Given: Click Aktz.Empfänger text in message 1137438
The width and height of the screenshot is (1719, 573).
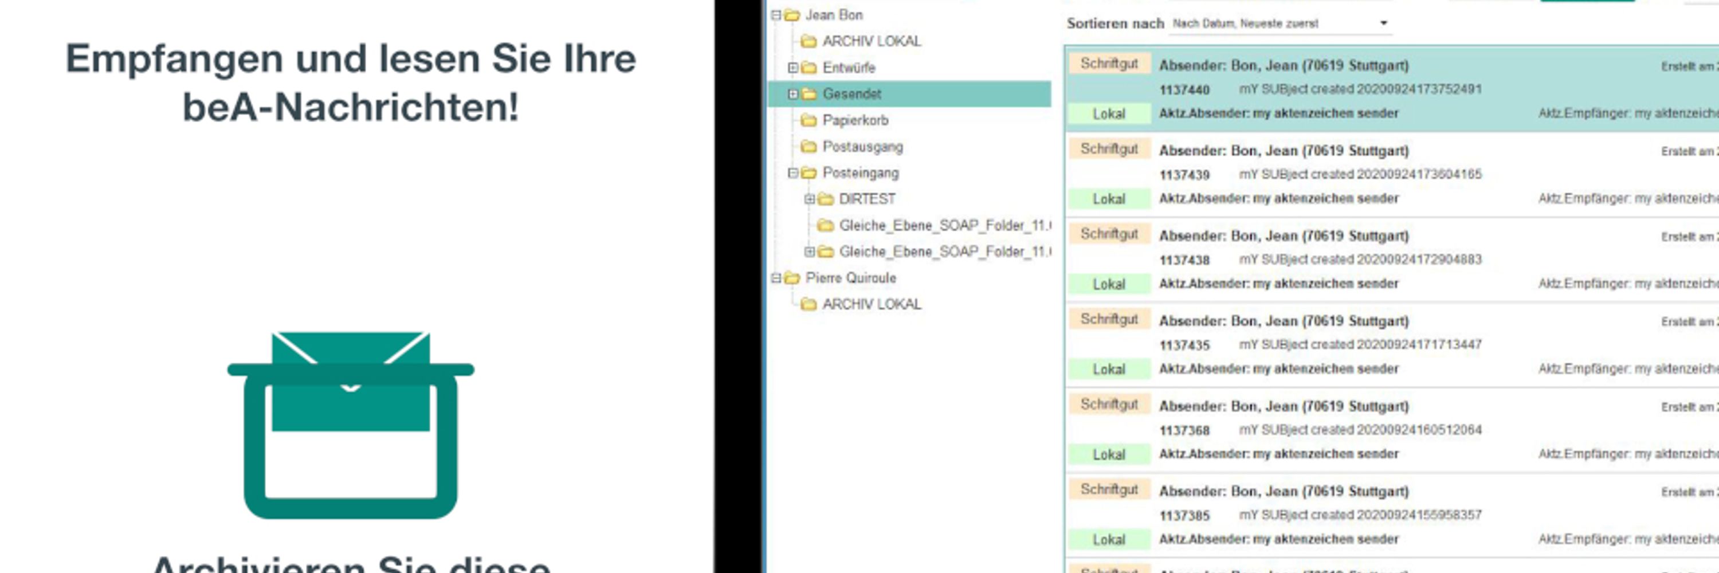Looking at the screenshot, I should pos(1629,284).
